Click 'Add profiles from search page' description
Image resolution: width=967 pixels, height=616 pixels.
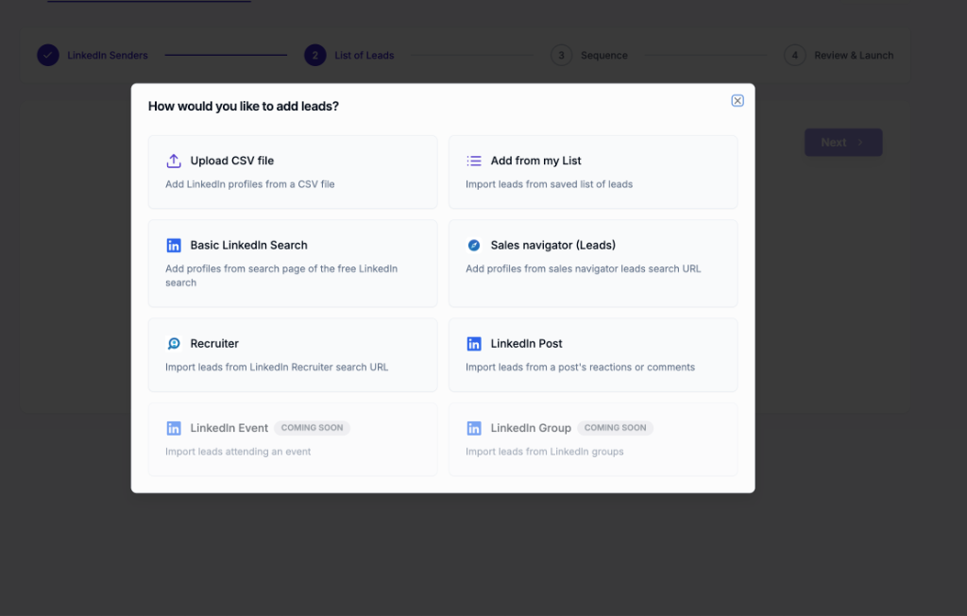(x=281, y=275)
